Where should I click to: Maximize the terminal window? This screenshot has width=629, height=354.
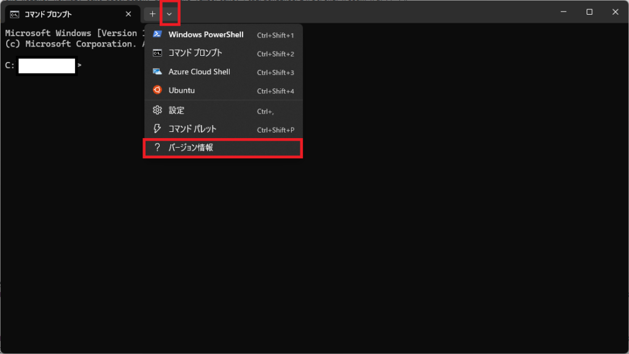coord(589,12)
